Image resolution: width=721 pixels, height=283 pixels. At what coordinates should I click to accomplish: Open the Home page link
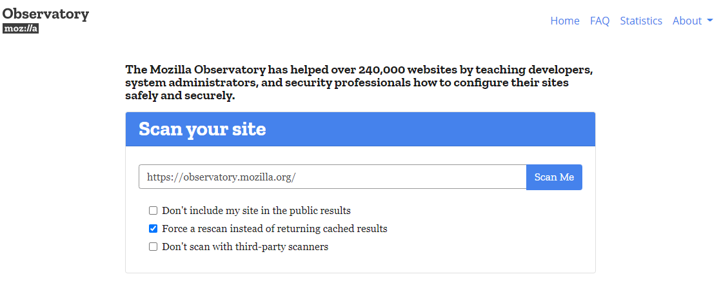click(564, 21)
